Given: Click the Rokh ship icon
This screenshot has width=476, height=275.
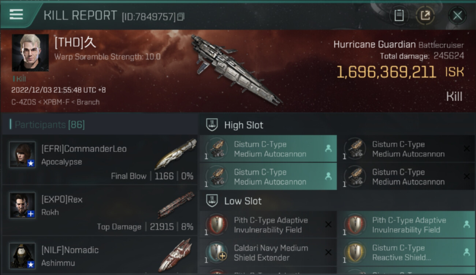Looking at the screenshot, I should coord(176,204).
